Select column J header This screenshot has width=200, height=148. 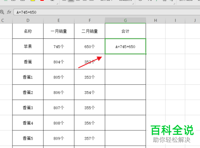(193, 20)
